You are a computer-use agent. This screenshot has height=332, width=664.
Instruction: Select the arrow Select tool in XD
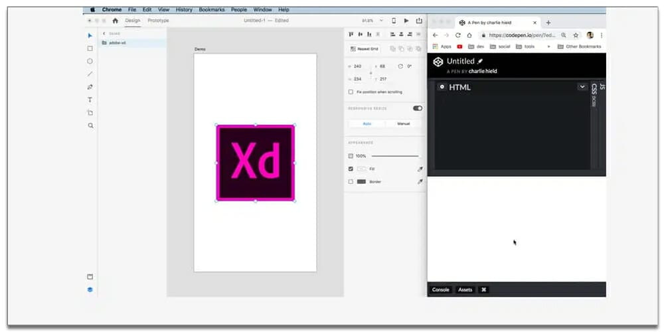(90, 36)
